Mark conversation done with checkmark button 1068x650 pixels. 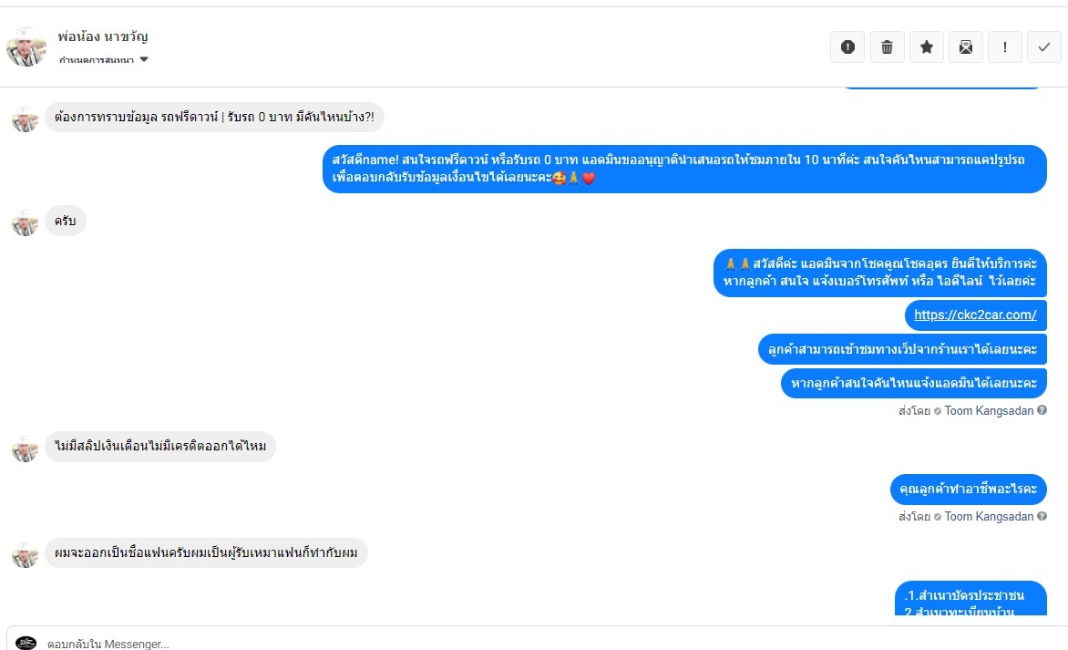[1044, 47]
